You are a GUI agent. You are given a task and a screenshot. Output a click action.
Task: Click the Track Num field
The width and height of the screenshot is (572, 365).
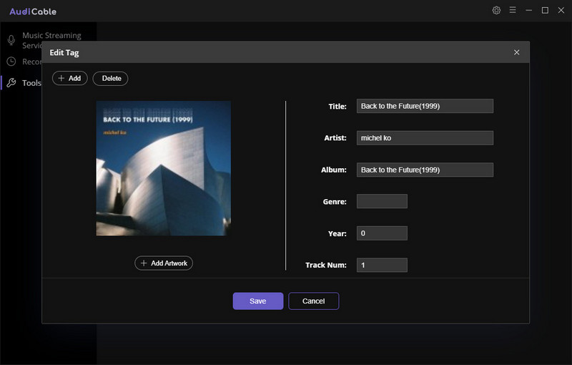382,265
